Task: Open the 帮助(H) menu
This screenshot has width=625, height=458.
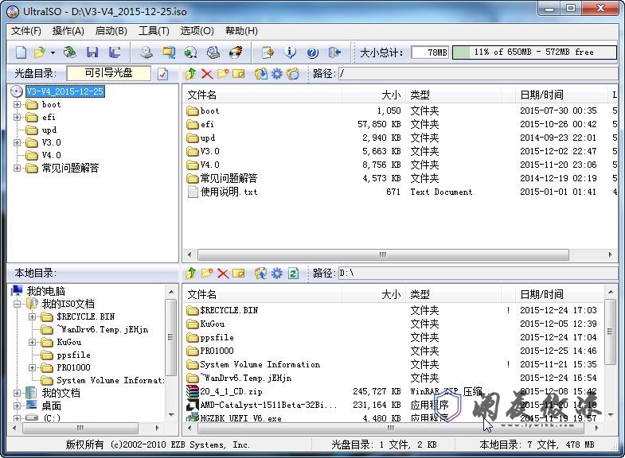Action: click(241, 31)
